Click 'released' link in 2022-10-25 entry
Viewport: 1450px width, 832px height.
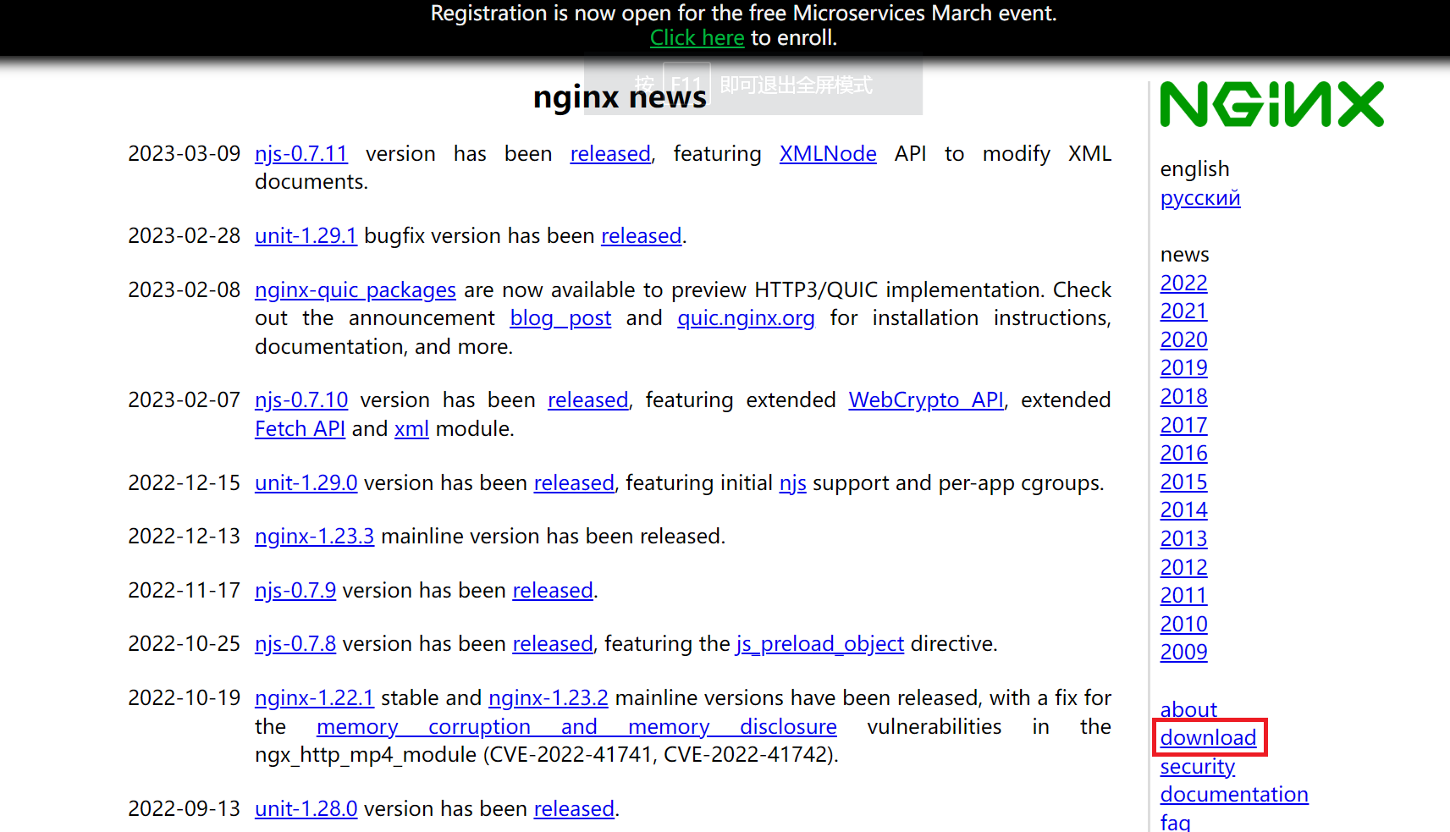click(x=553, y=644)
